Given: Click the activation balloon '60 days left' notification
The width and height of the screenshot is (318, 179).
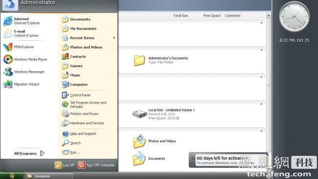Looking at the screenshot, I should pos(228,160).
